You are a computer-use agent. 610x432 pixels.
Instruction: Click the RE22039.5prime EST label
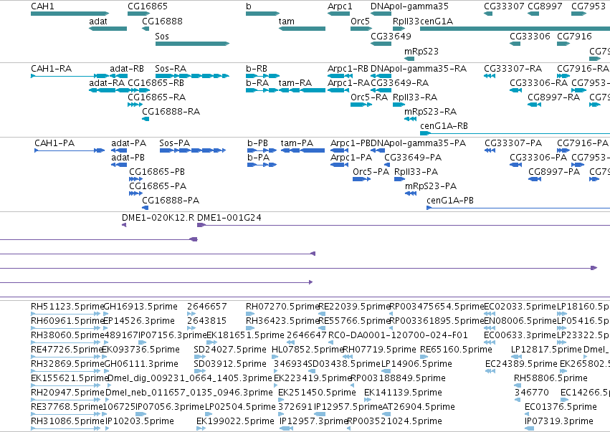pos(354,307)
